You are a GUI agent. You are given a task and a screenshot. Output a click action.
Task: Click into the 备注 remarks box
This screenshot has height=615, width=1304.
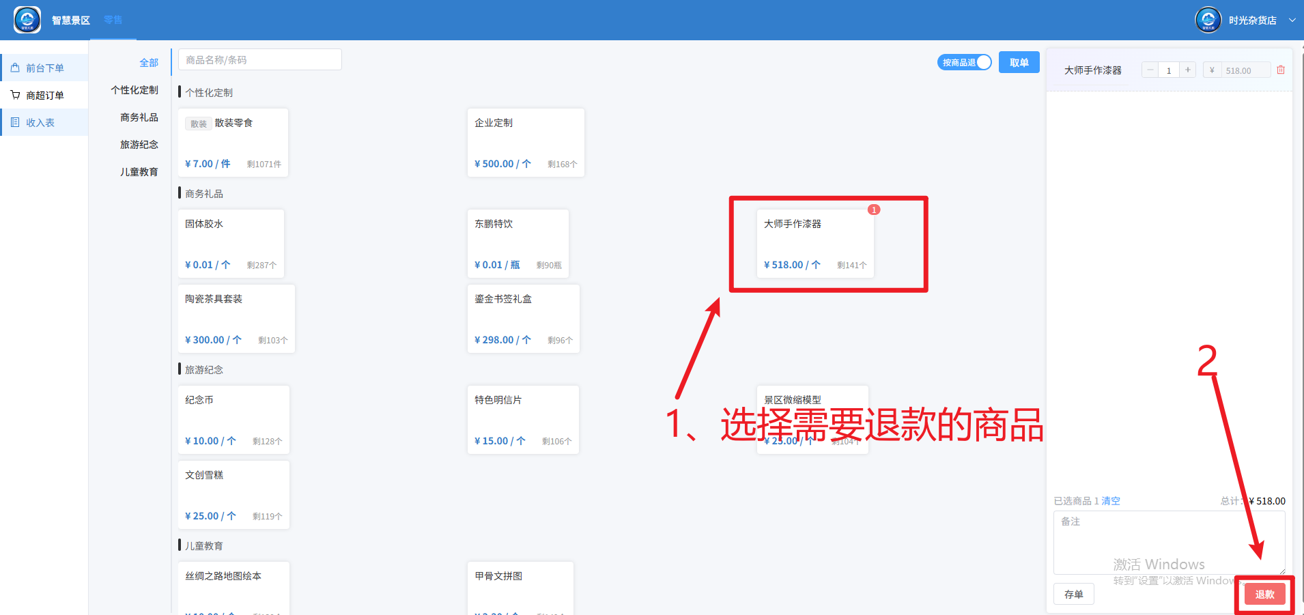click(x=1169, y=542)
